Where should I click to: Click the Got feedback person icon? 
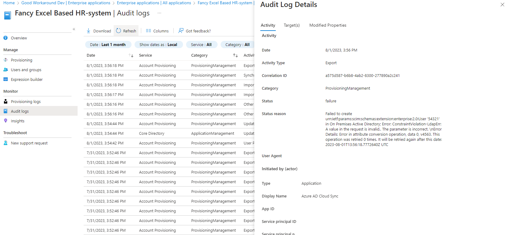181,31
